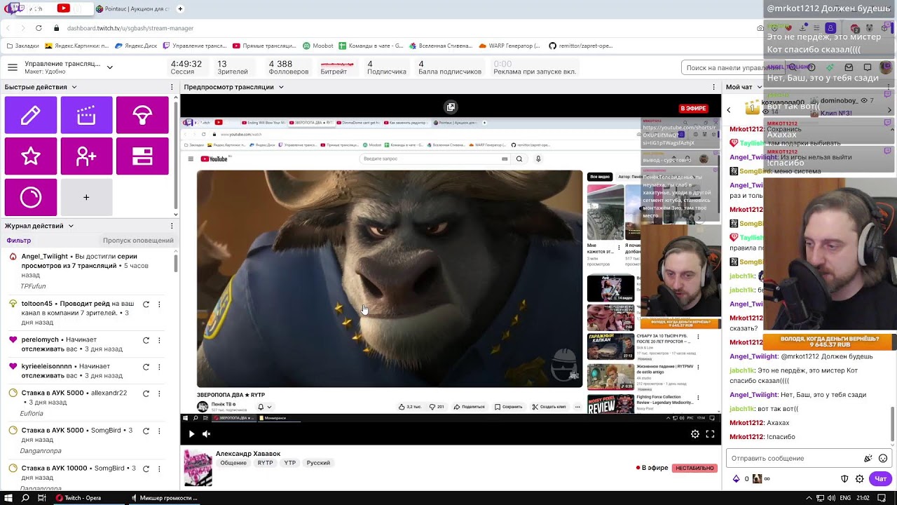Open the Windows Start menu
Image resolution: width=897 pixels, height=505 pixels.
(8, 498)
